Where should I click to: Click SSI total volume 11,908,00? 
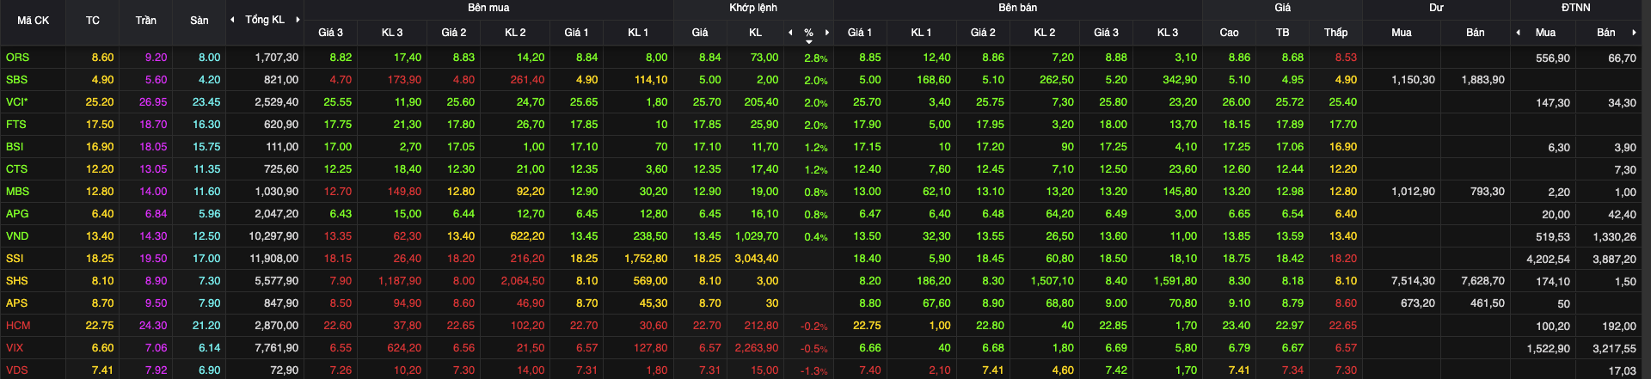pyautogui.click(x=274, y=259)
